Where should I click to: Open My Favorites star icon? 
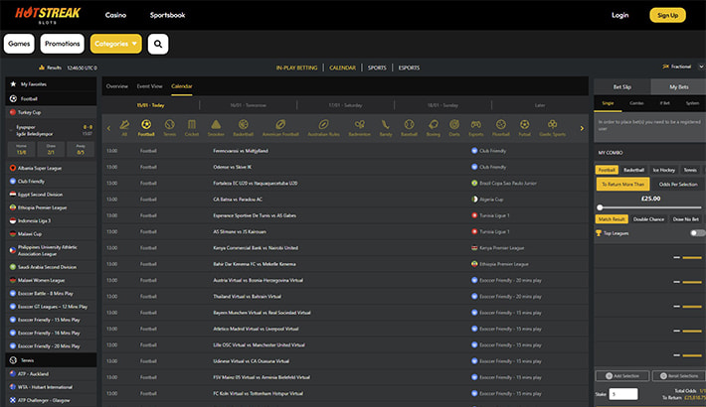click(13, 85)
